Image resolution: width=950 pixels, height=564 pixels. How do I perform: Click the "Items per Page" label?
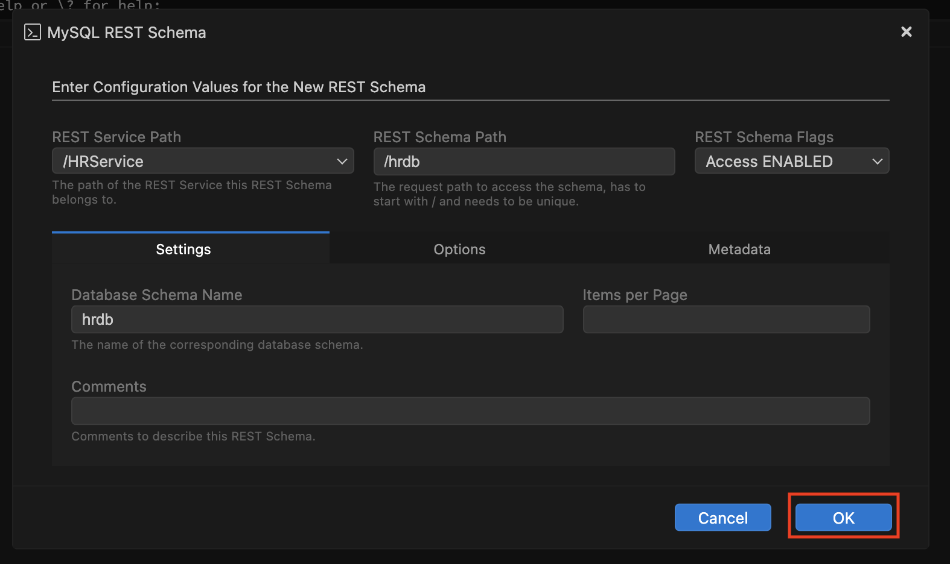click(635, 295)
